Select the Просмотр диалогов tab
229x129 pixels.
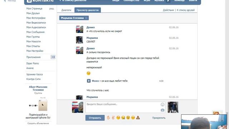88,10
